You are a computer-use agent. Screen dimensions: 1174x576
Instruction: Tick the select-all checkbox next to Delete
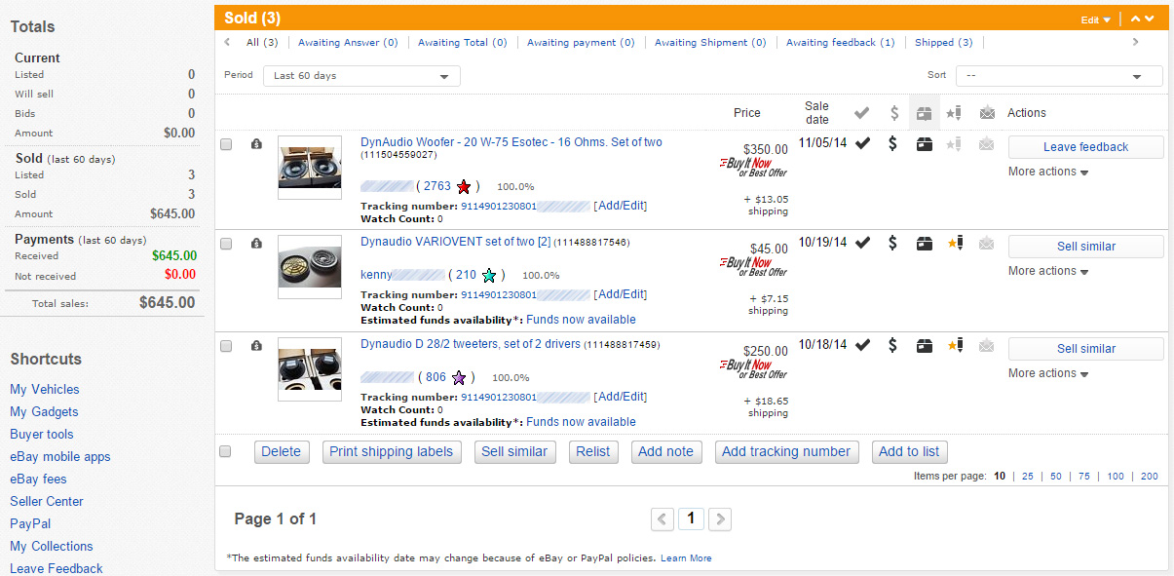point(226,451)
